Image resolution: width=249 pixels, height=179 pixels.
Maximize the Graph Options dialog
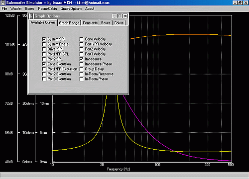(x=120, y=16)
